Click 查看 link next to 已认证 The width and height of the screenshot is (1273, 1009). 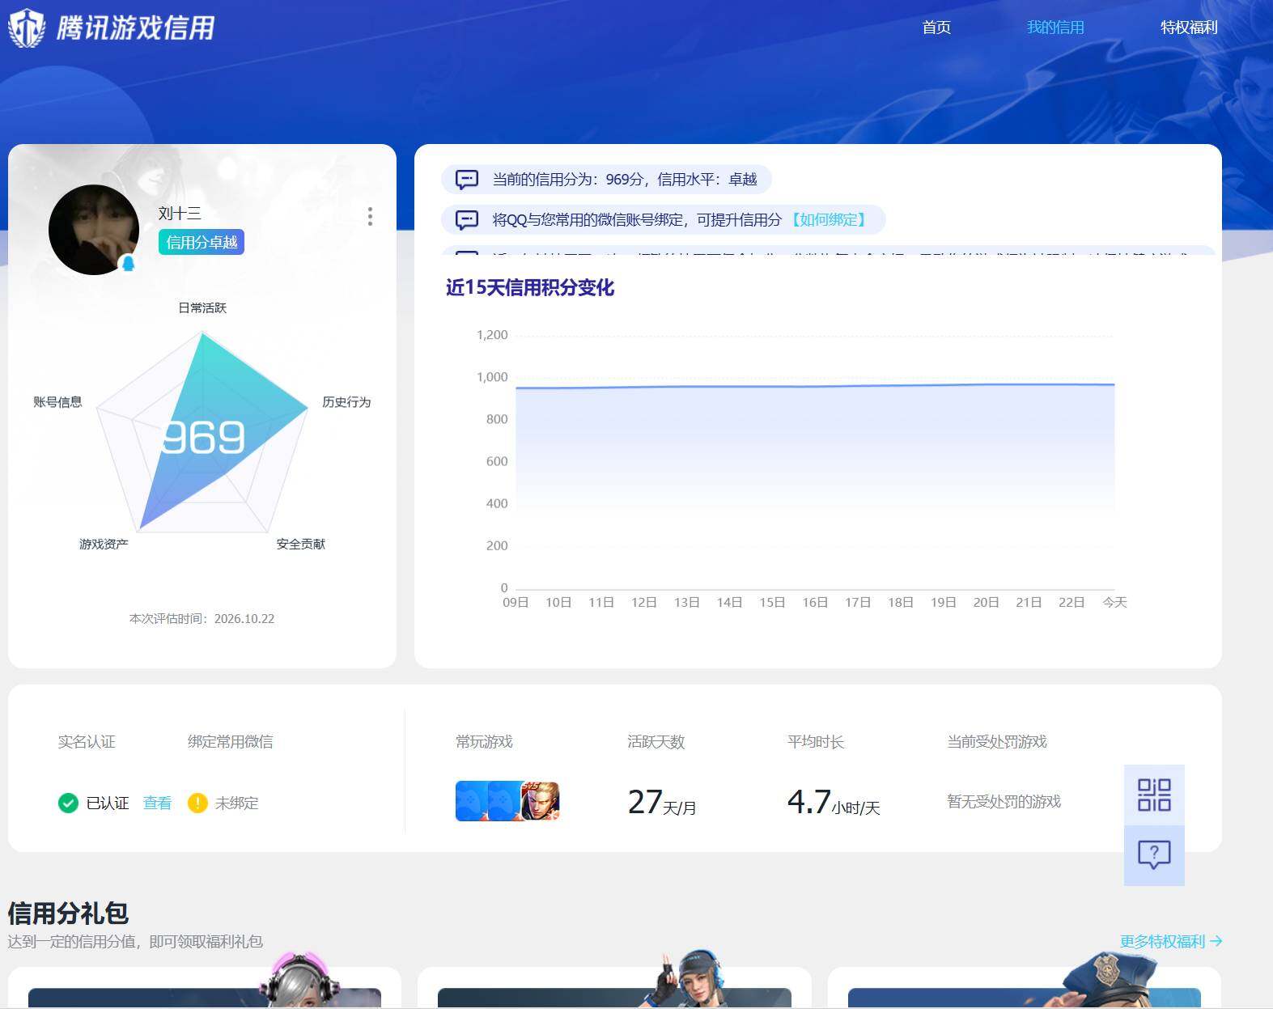click(x=157, y=803)
